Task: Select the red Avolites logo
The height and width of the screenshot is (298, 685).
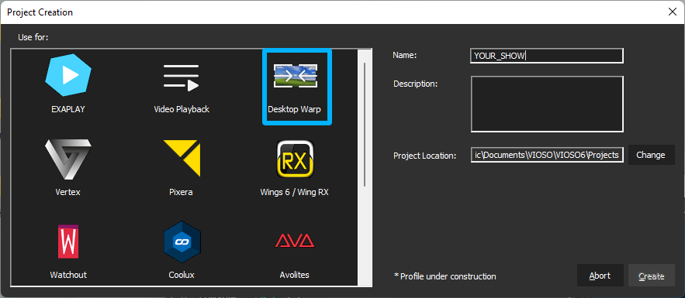Action: pyautogui.click(x=295, y=241)
